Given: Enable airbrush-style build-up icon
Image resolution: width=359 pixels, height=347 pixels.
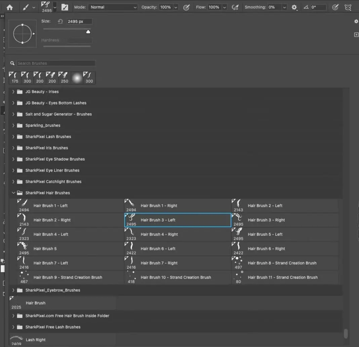Looking at the screenshot, I should (x=235, y=7).
